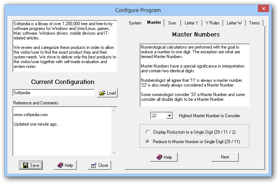Click the 'Updated one minute ago...' line

37,124
